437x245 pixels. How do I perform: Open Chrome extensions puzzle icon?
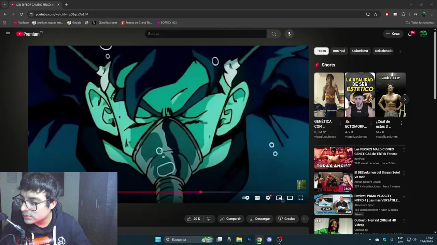403,14
